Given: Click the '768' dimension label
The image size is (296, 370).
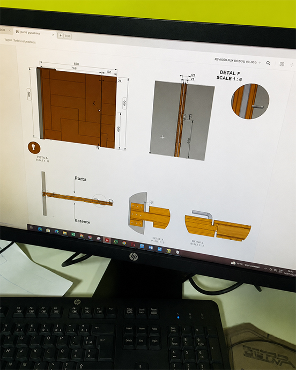Looking at the screenshot, I should coord(74,68).
